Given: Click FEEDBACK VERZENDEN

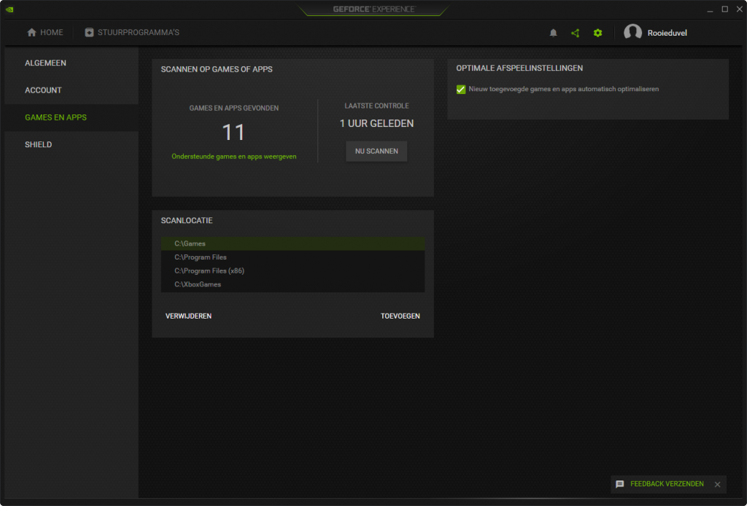Looking at the screenshot, I should [667, 484].
